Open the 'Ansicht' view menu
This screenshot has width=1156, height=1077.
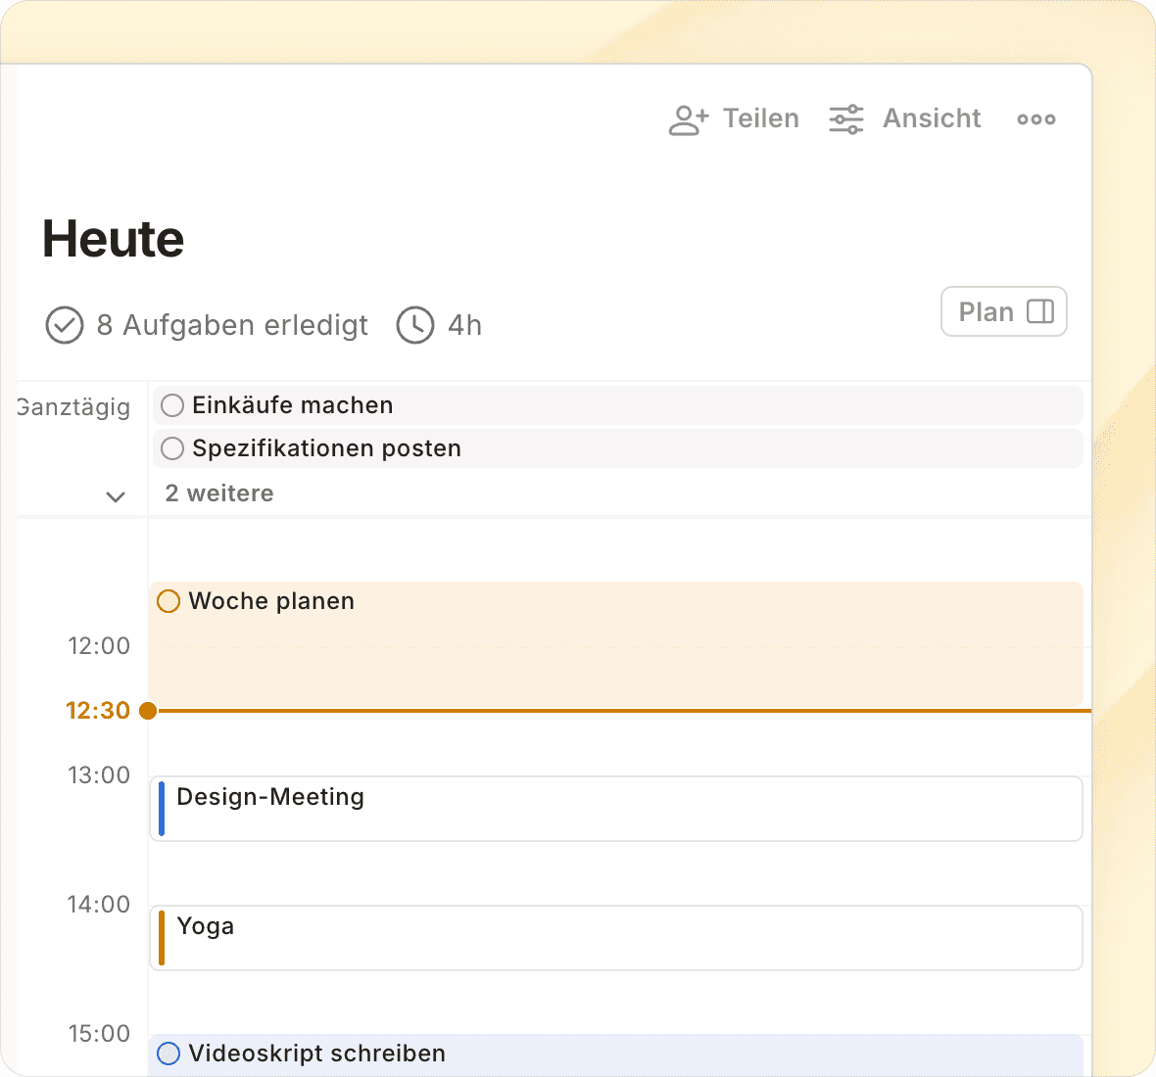tap(931, 118)
